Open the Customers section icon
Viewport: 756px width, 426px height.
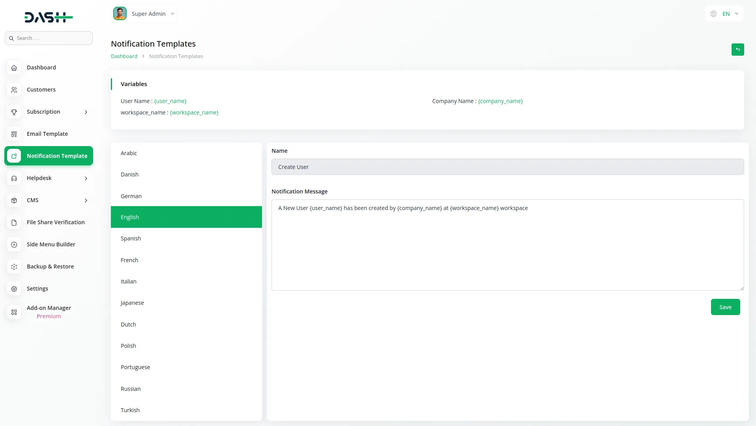point(14,90)
